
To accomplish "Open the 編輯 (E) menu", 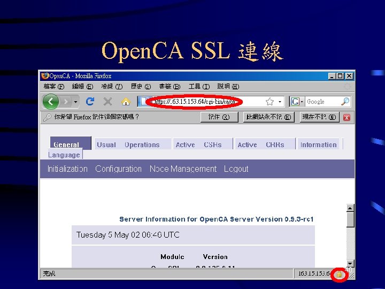I will (x=82, y=87).
